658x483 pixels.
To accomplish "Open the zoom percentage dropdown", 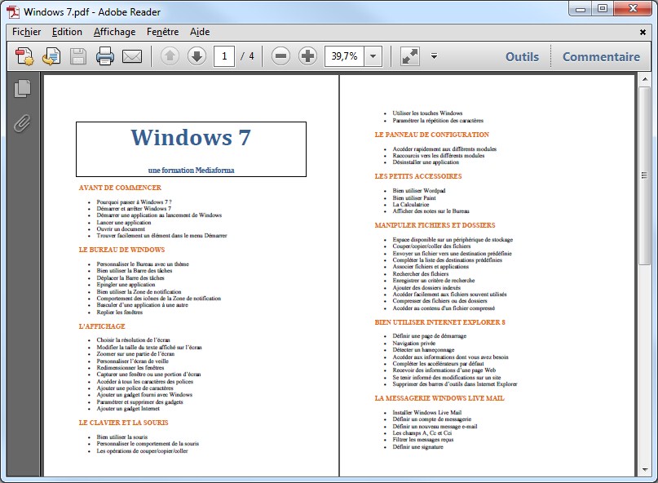I will click(373, 56).
